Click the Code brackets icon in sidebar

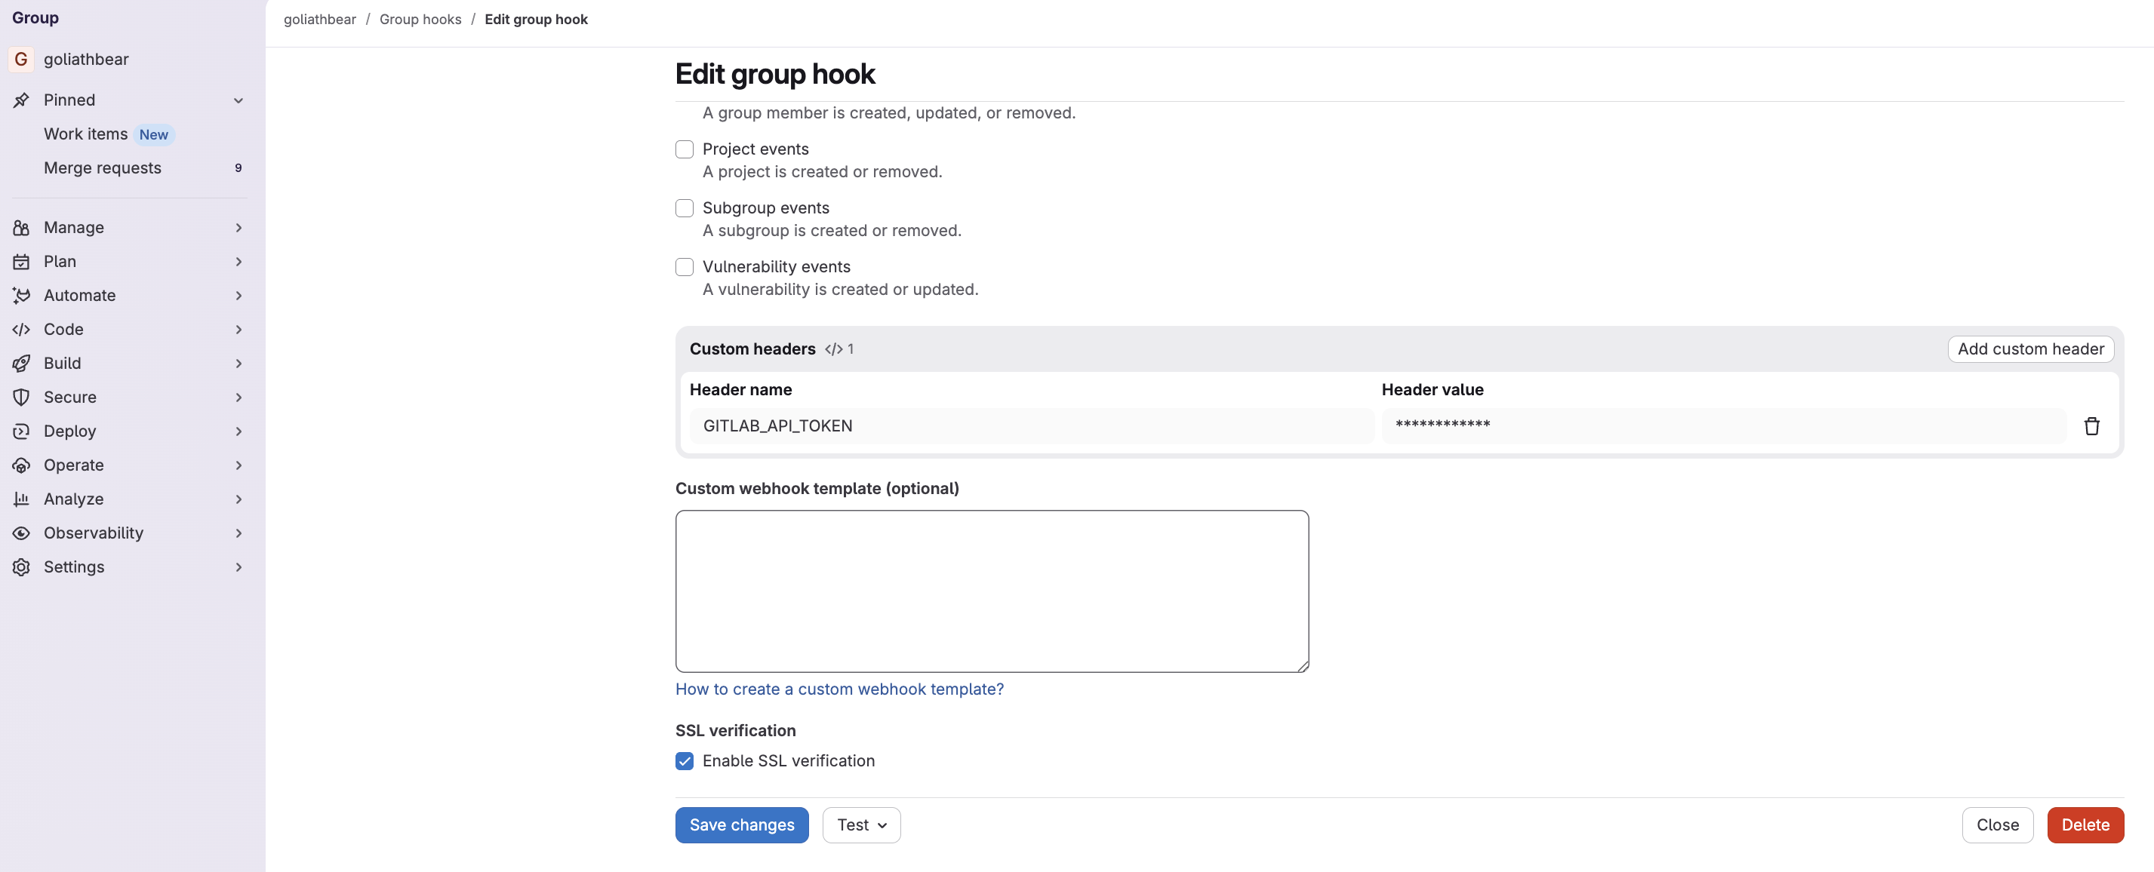22,330
